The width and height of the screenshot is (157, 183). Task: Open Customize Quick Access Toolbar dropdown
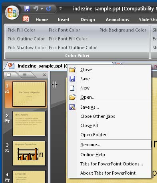tap(60, 9)
